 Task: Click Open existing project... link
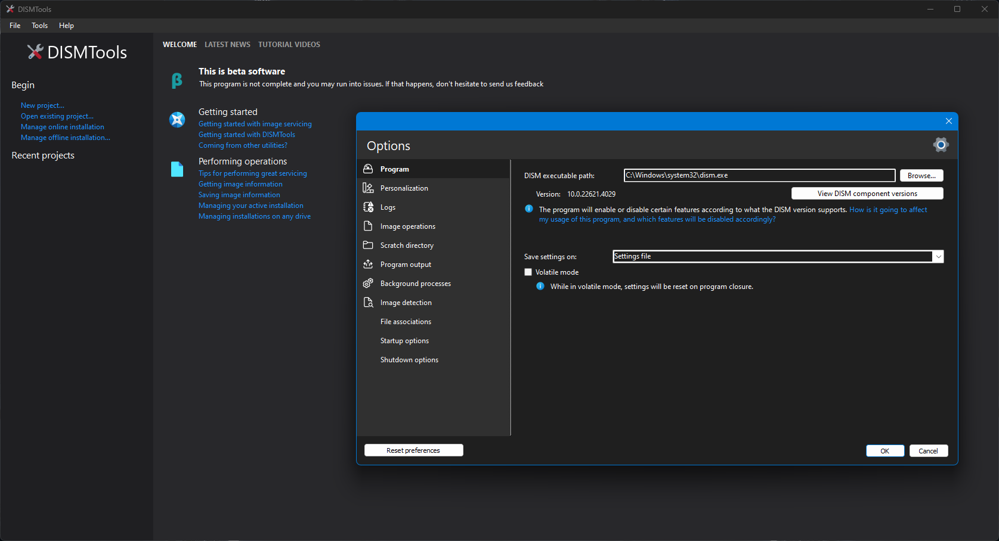(x=57, y=116)
